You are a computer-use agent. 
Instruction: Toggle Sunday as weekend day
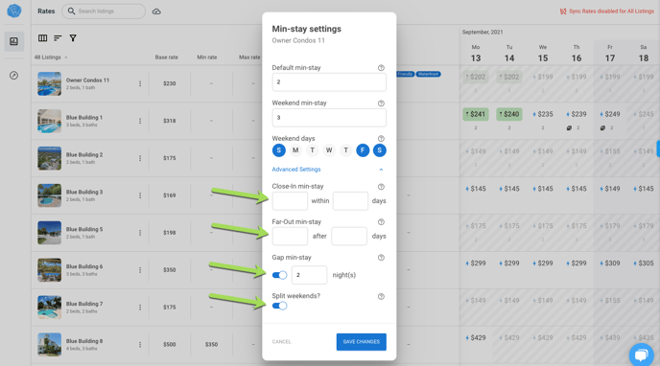(278, 150)
